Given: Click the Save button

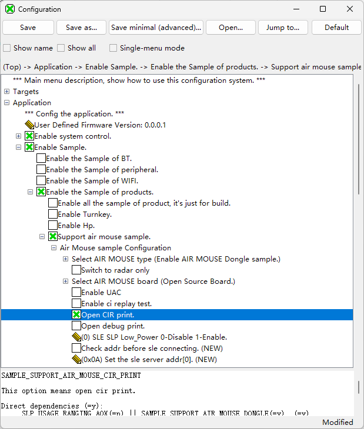Looking at the screenshot, I should pos(28,28).
